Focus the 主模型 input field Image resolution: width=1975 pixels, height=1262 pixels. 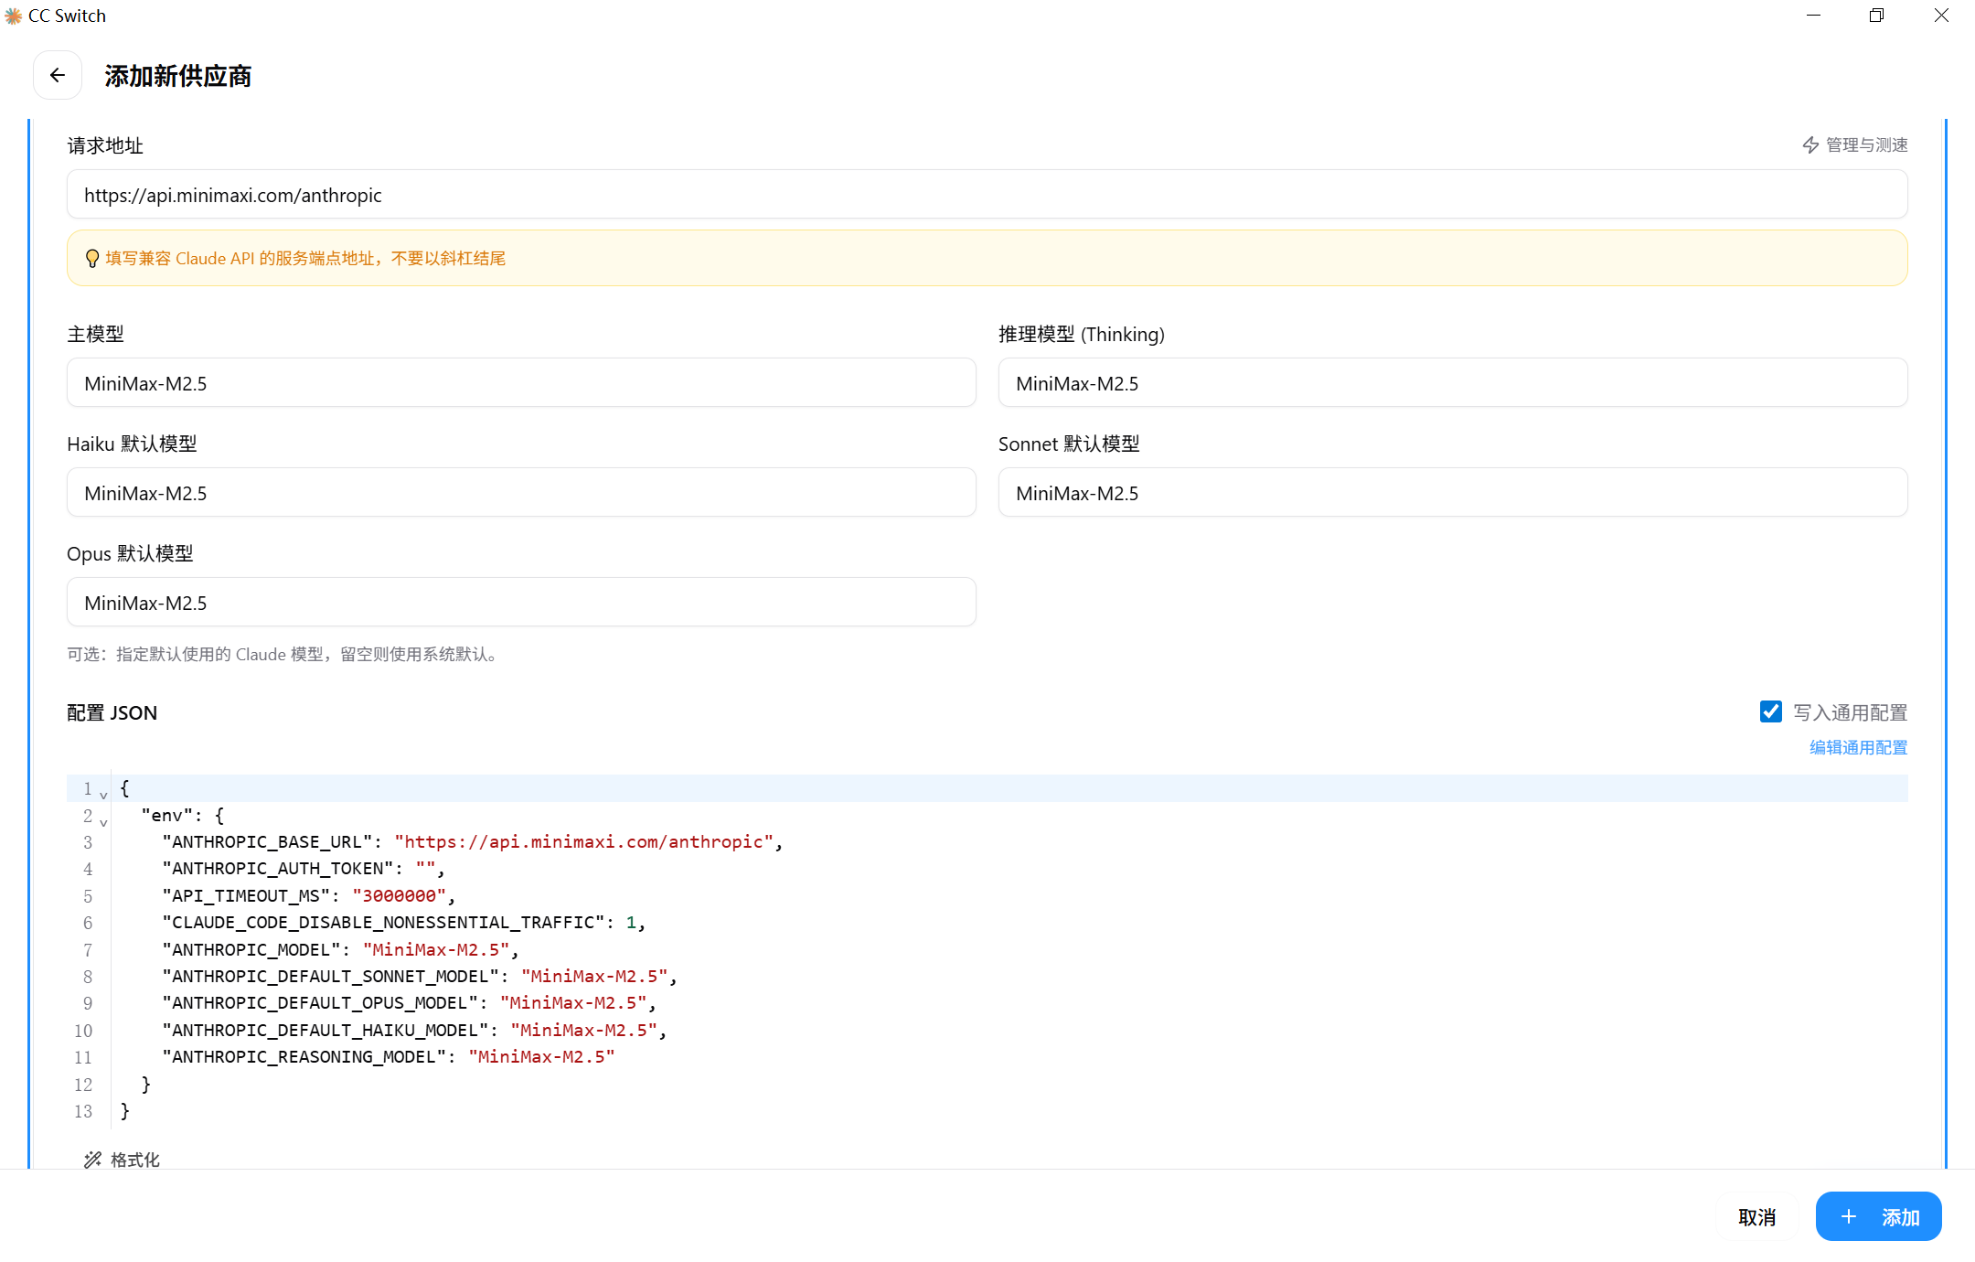520,383
